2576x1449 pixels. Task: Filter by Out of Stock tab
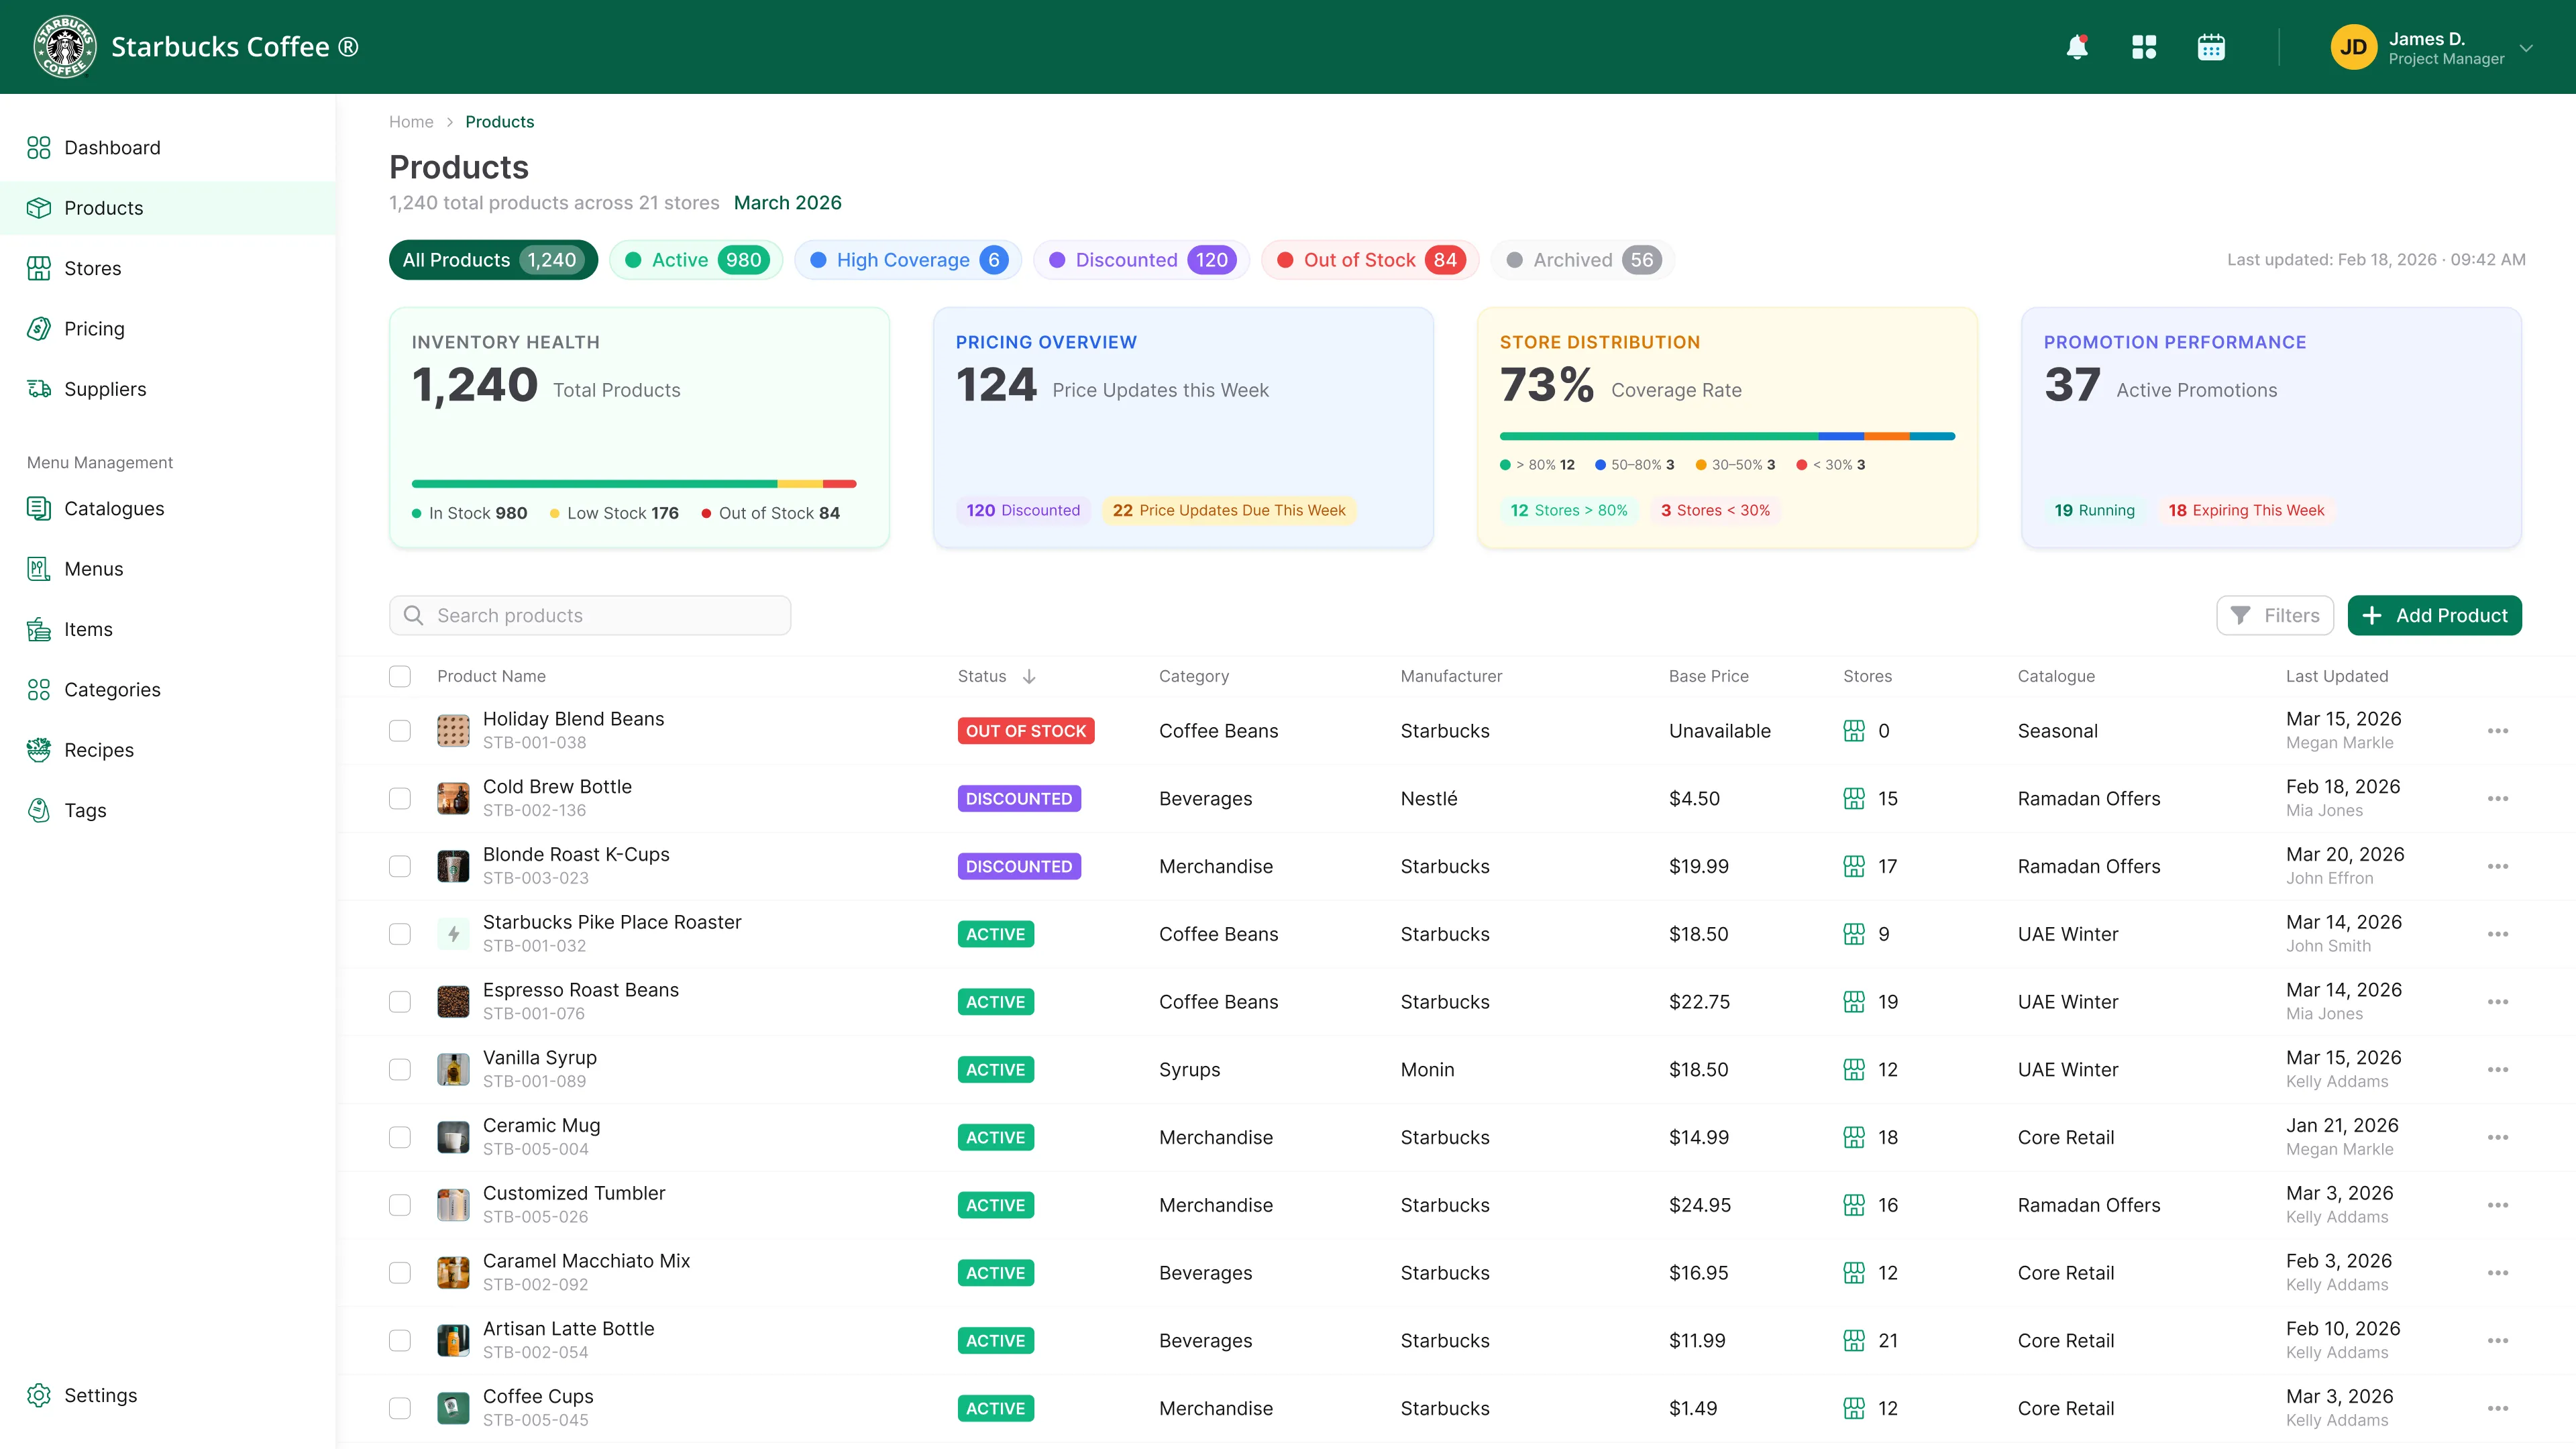(x=1370, y=260)
